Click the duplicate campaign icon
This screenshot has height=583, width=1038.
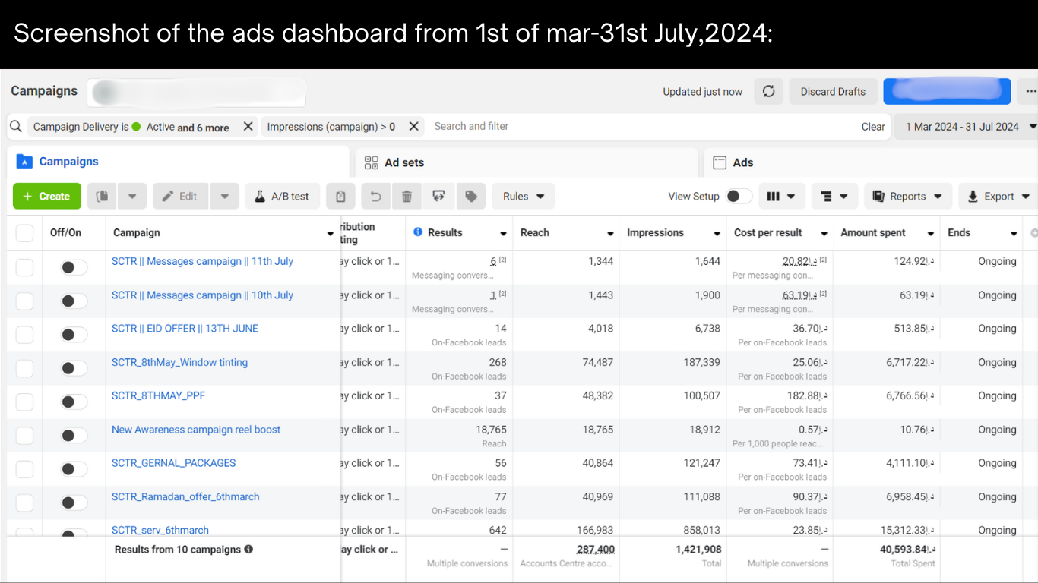[102, 196]
